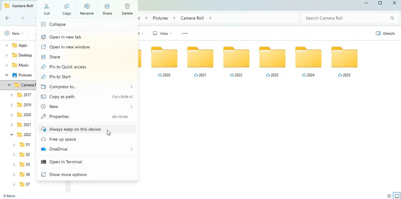Screen dimensions: 401x199
Task: Expand the Music folder in sidebar
Action: [7, 65]
